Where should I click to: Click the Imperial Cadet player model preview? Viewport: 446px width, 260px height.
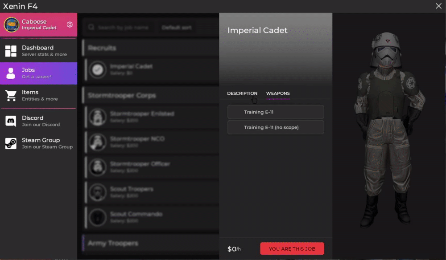[389, 129]
